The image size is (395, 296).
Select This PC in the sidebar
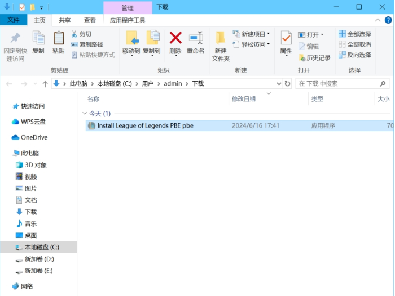pos(26,153)
